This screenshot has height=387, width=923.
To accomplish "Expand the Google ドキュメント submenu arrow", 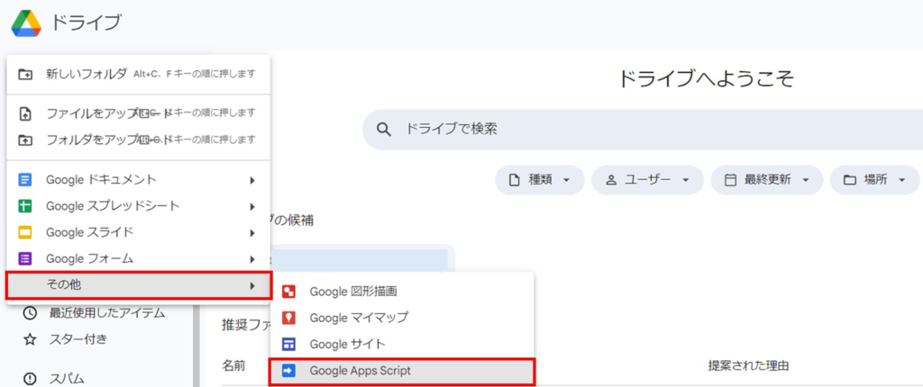I will (x=252, y=180).
